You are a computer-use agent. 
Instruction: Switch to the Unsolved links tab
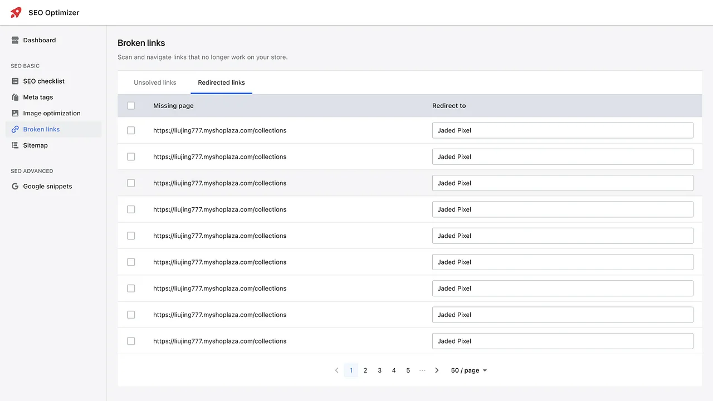pyautogui.click(x=155, y=82)
